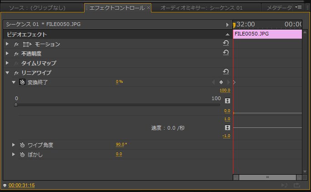Click the 変換終了 0% value
Image resolution: width=311 pixels, height=192 pixels.
point(119,82)
